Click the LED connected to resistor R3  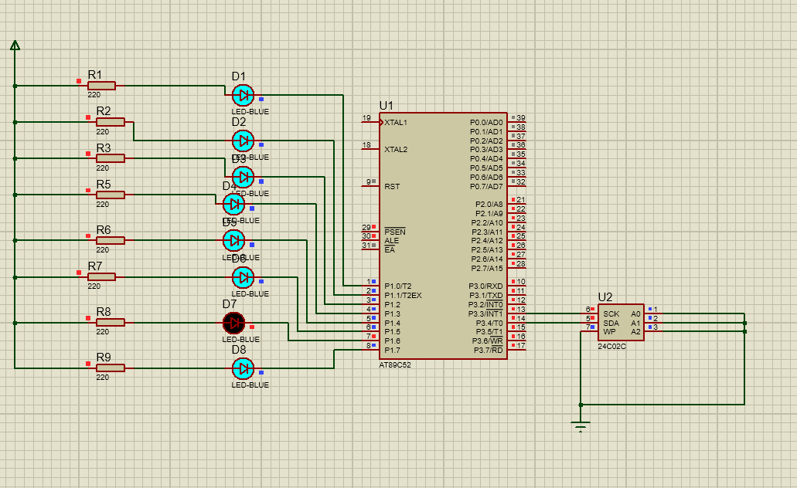[243, 178]
